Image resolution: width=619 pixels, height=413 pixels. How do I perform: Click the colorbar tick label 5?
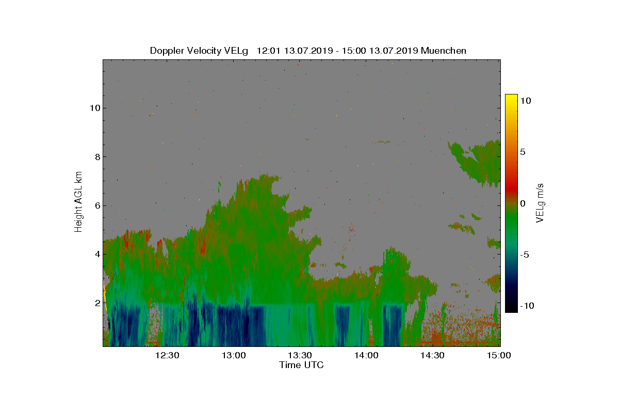(x=523, y=152)
